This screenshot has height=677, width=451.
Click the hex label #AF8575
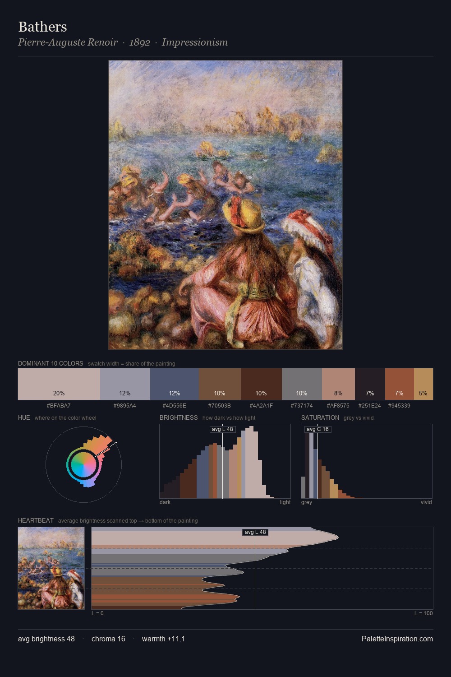338,406
